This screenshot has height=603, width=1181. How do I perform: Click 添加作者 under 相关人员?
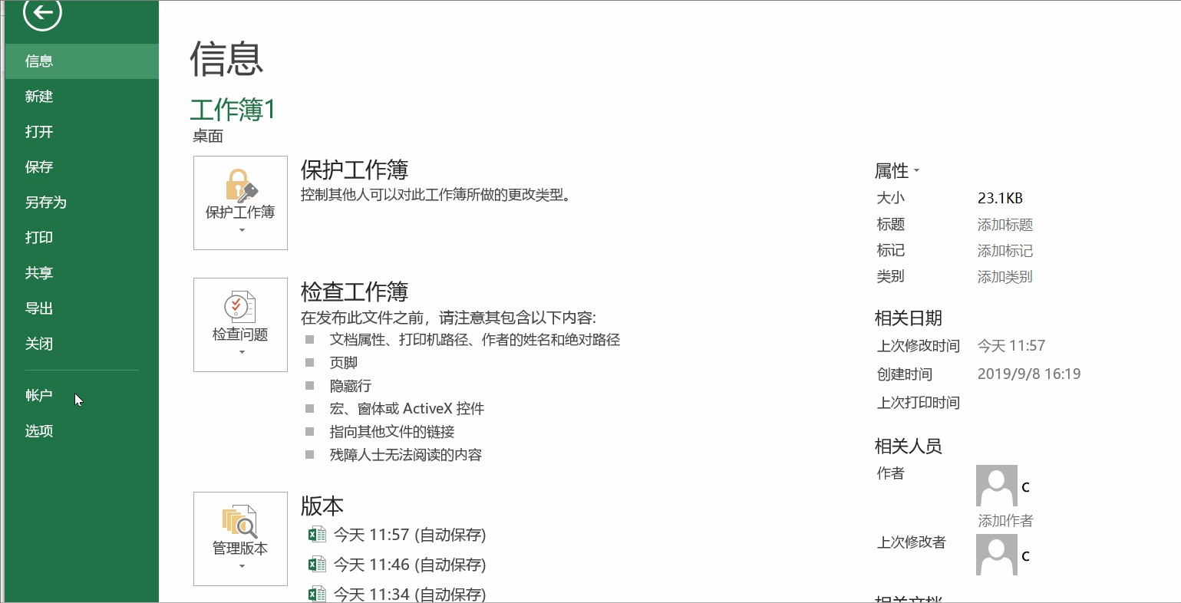[x=1004, y=520]
